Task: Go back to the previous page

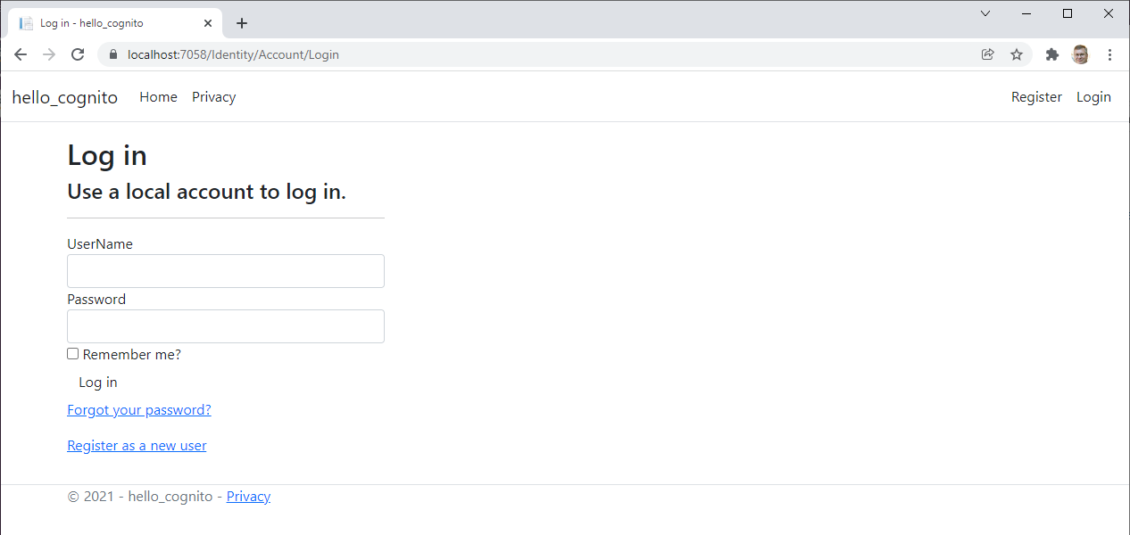Action: click(x=21, y=54)
